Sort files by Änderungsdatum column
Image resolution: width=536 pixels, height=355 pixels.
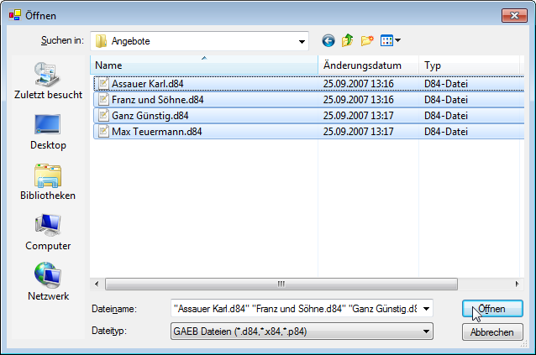coord(369,65)
